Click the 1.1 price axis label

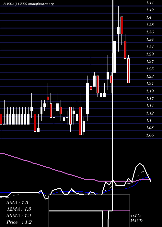pos(149,120)
